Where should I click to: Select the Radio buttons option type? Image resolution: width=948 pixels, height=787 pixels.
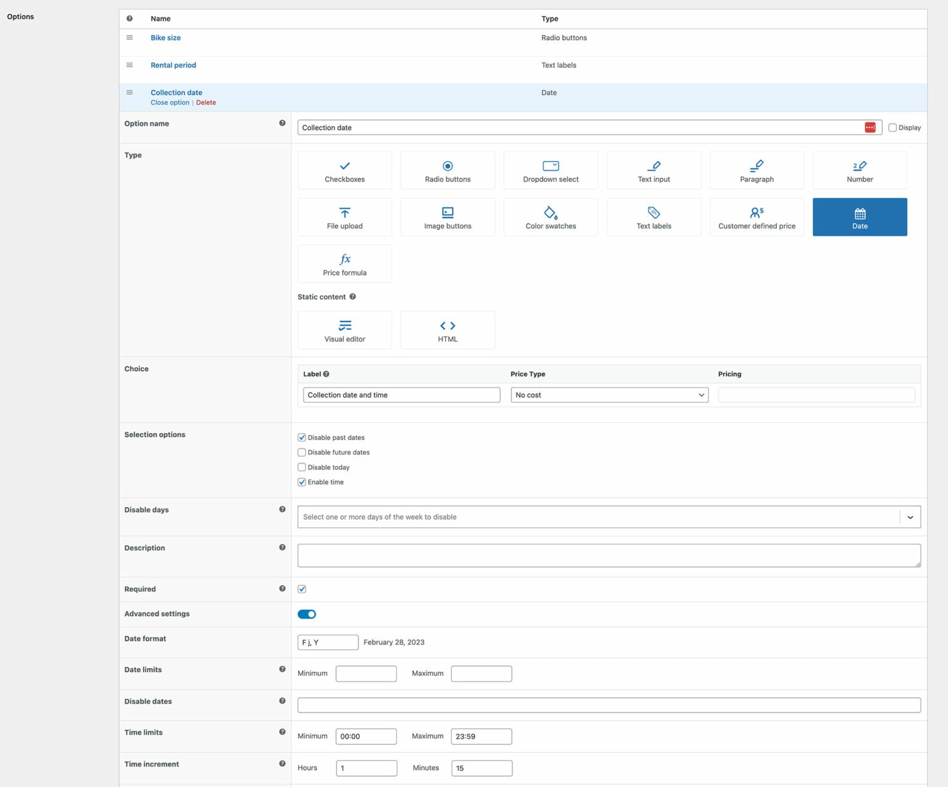[x=447, y=170]
